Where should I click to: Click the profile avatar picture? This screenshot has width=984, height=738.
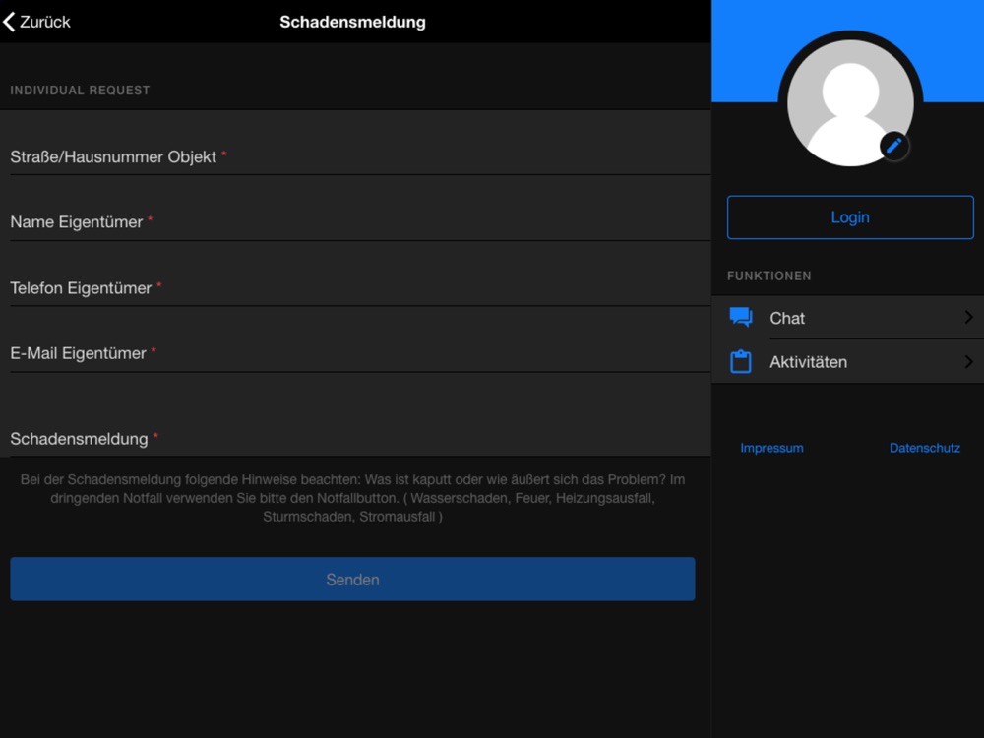tap(850, 103)
